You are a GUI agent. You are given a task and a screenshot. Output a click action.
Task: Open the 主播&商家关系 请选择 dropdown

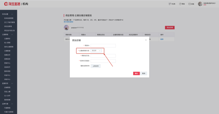96,50
